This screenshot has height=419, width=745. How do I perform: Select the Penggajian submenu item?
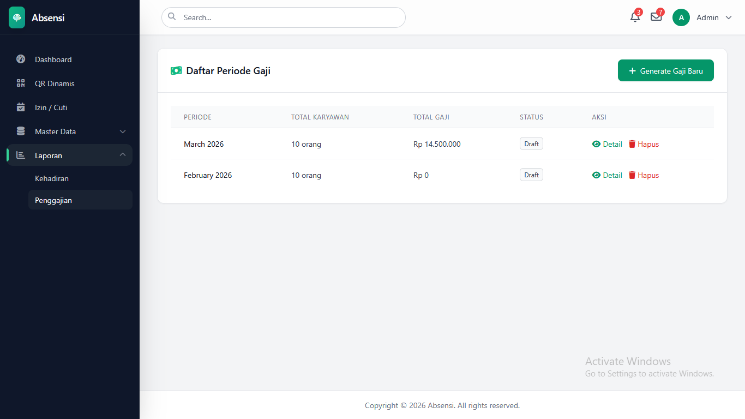click(53, 200)
